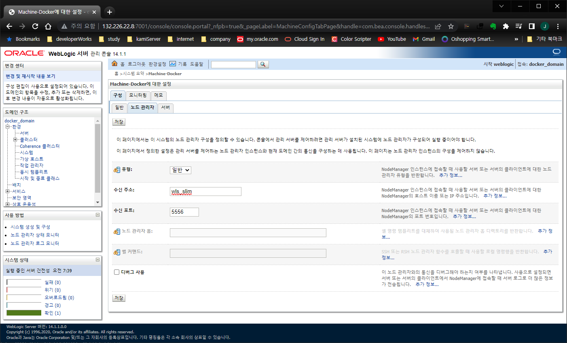The height and width of the screenshot is (343, 567).
Task: Expand the 서비스 tree node
Action: 7,191
